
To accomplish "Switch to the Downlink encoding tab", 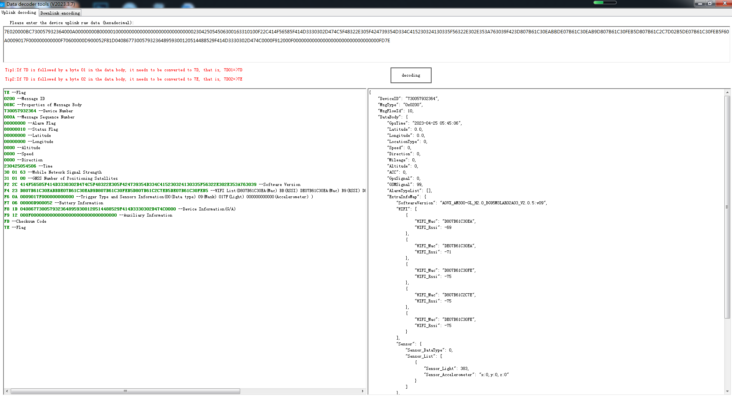I will [x=60, y=13].
